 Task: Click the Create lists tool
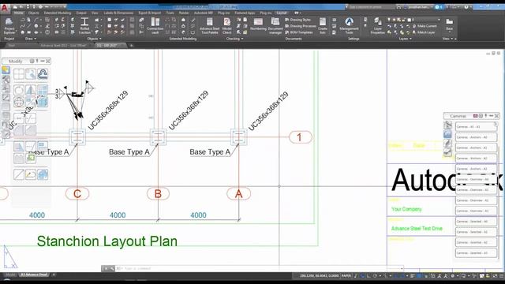point(323,26)
